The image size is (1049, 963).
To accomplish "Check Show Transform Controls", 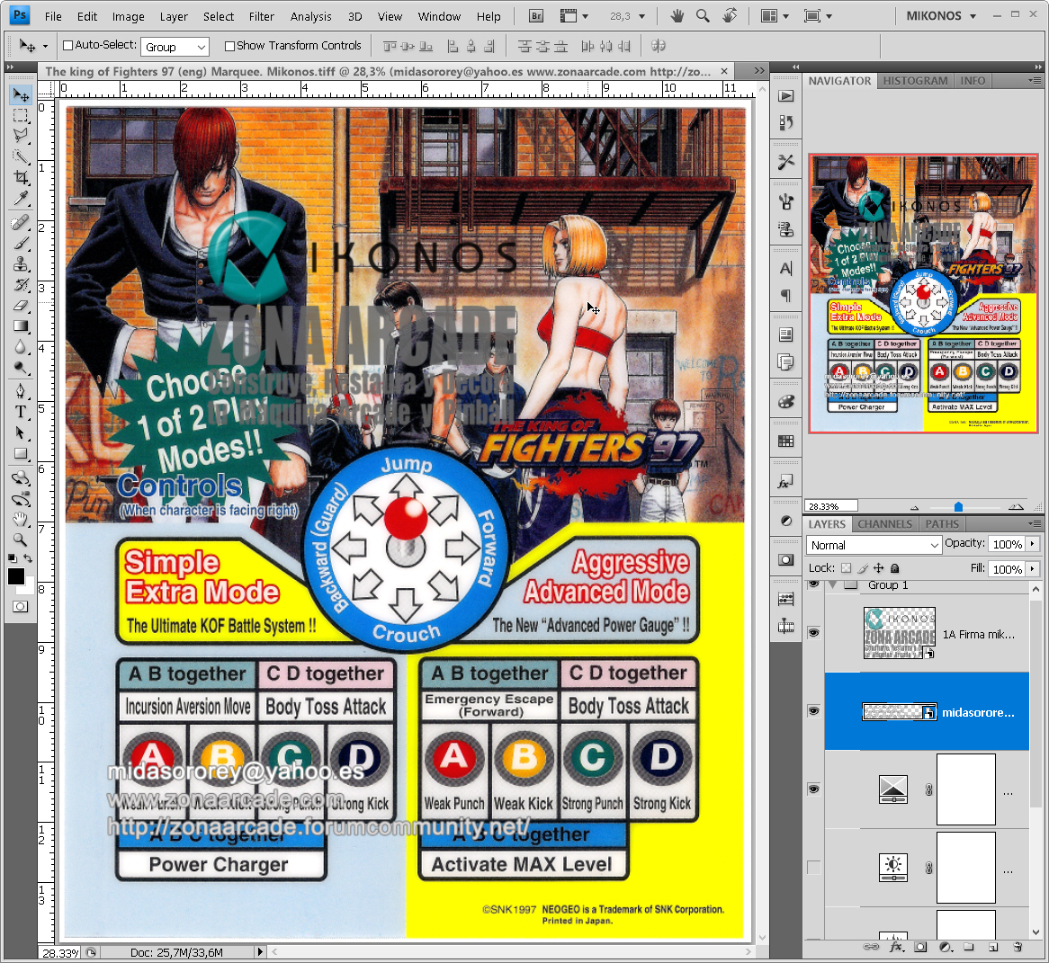I will pyautogui.click(x=229, y=46).
